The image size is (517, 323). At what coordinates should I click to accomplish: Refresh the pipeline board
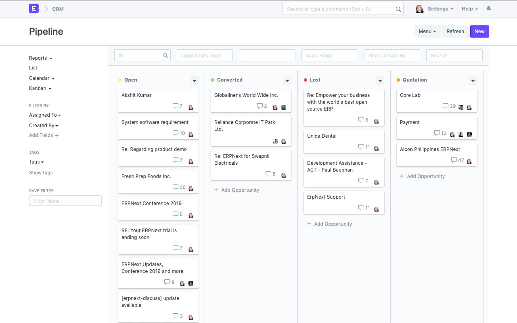[x=455, y=31]
